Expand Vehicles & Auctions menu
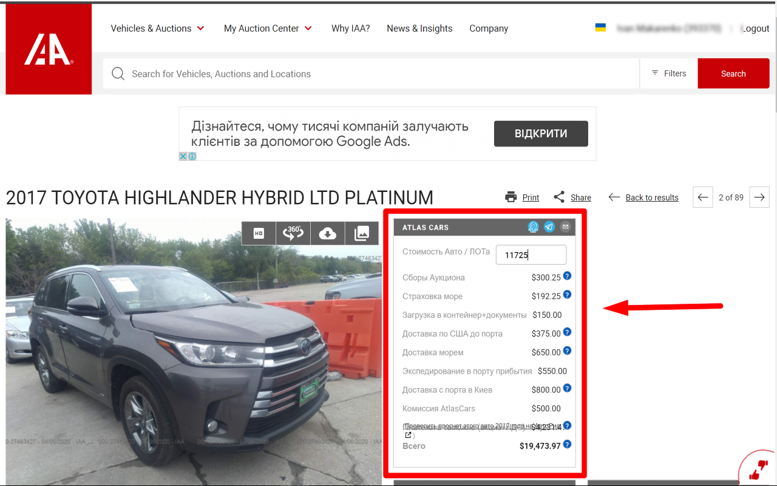 158,28
